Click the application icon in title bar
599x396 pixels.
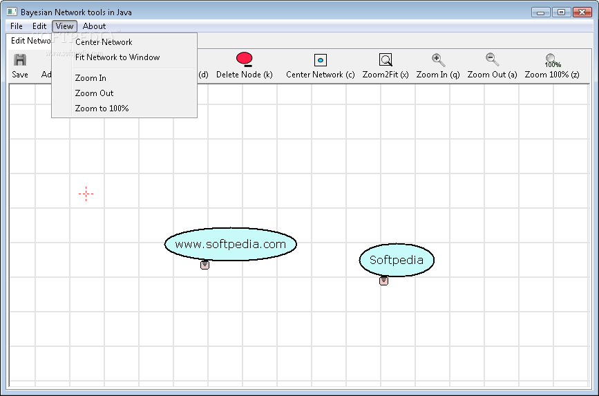click(12, 12)
